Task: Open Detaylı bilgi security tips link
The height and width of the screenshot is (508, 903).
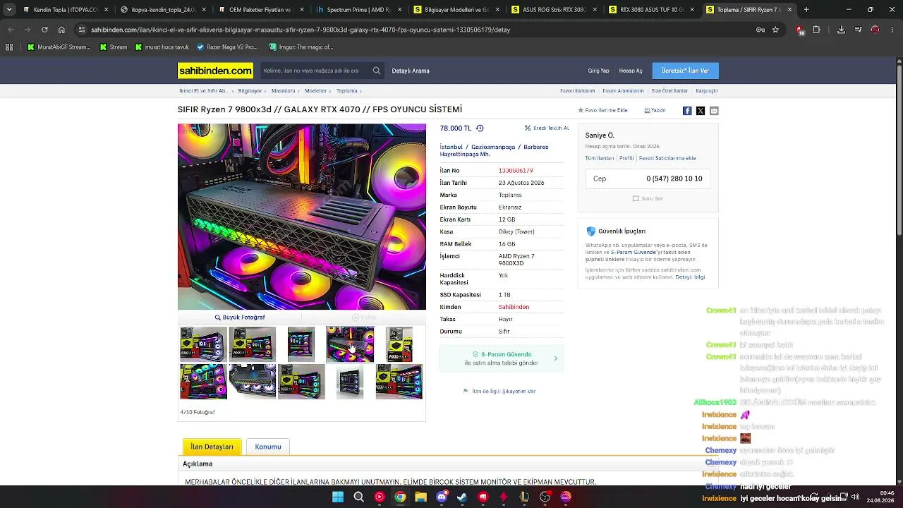Action: pyautogui.click(x=690, y=277)
